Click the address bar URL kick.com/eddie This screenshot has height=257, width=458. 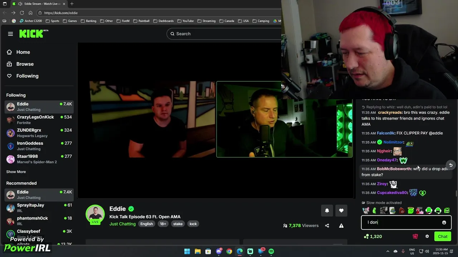pyautogui.click(x=61, y=13)
